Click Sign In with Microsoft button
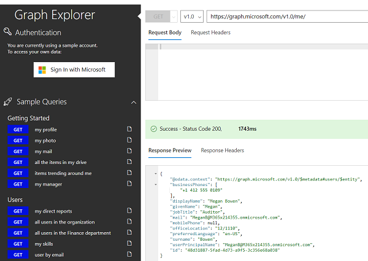This screenshot has width=368, height=261. coord(74,70)
